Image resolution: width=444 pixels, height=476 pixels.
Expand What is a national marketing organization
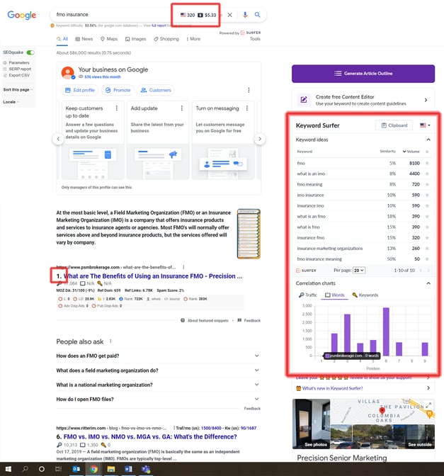pos(158,385)
